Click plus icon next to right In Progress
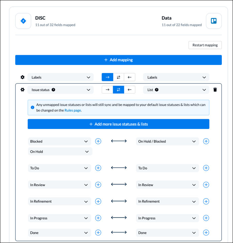This screenshot has height=243, width=233. click(x=206, y=218)
